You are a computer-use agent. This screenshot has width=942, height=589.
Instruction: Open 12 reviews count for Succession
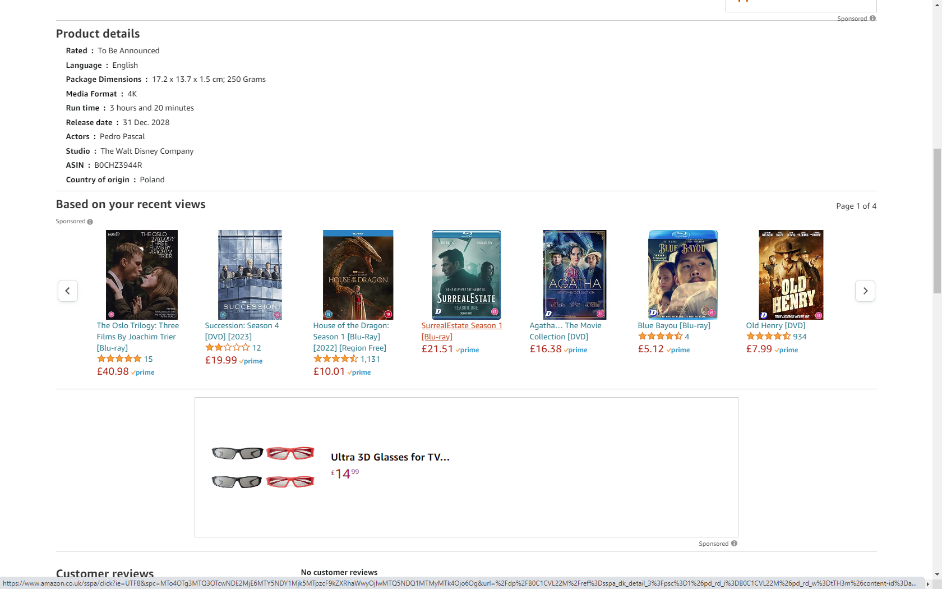(x=256, y=348)
